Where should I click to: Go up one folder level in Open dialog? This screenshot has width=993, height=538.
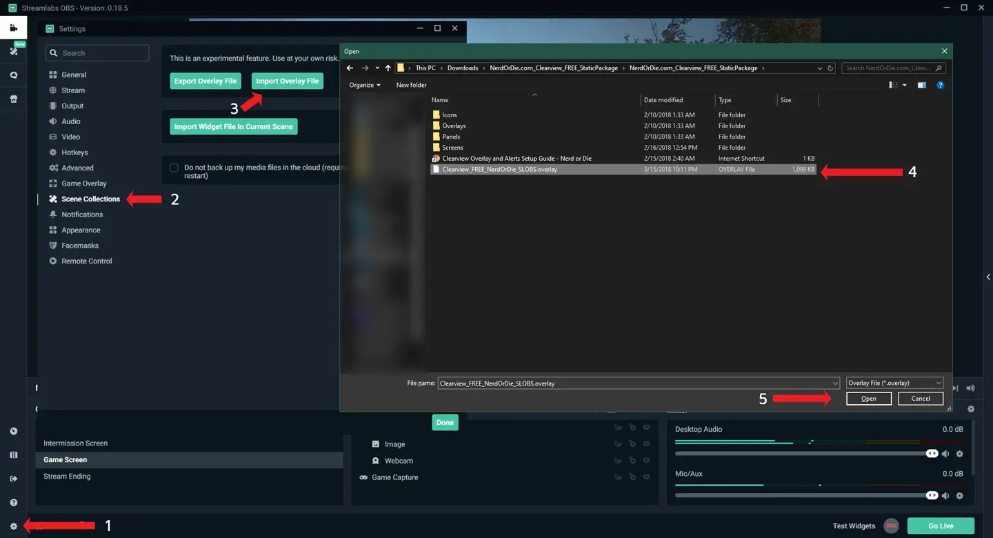pyautogui.click(x=388, y=68)
